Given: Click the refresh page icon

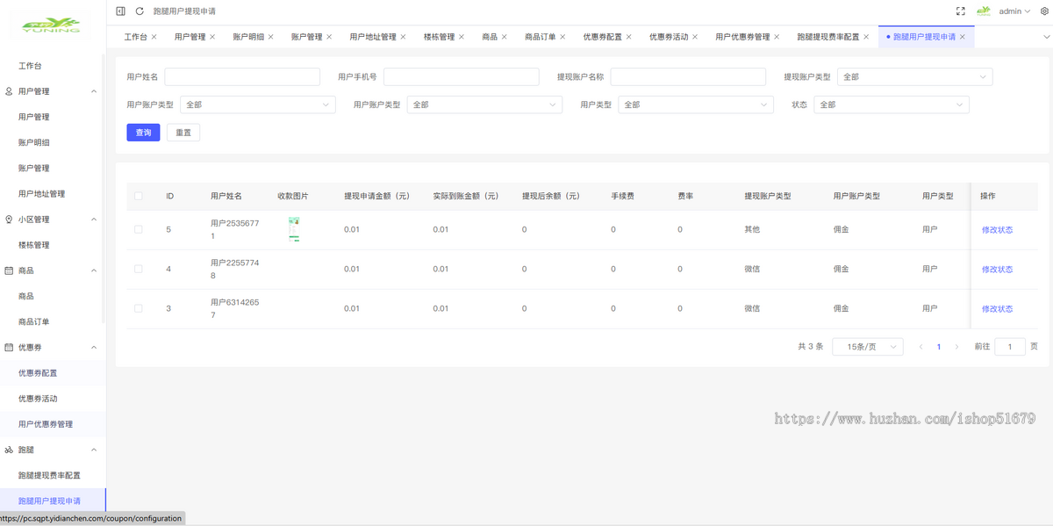Looking at the screenshot, I should 140,11.
